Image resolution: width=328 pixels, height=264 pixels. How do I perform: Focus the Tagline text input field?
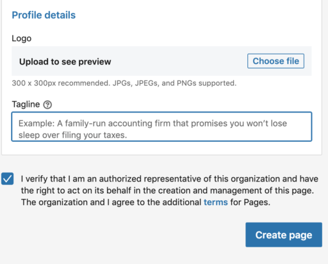tap(161, 127)
